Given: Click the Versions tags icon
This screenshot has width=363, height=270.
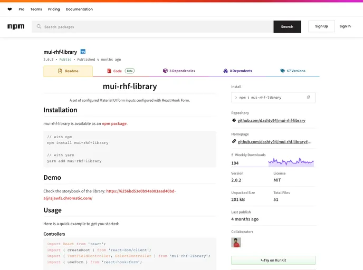Looking at the screenshot, I should (282, 71).
